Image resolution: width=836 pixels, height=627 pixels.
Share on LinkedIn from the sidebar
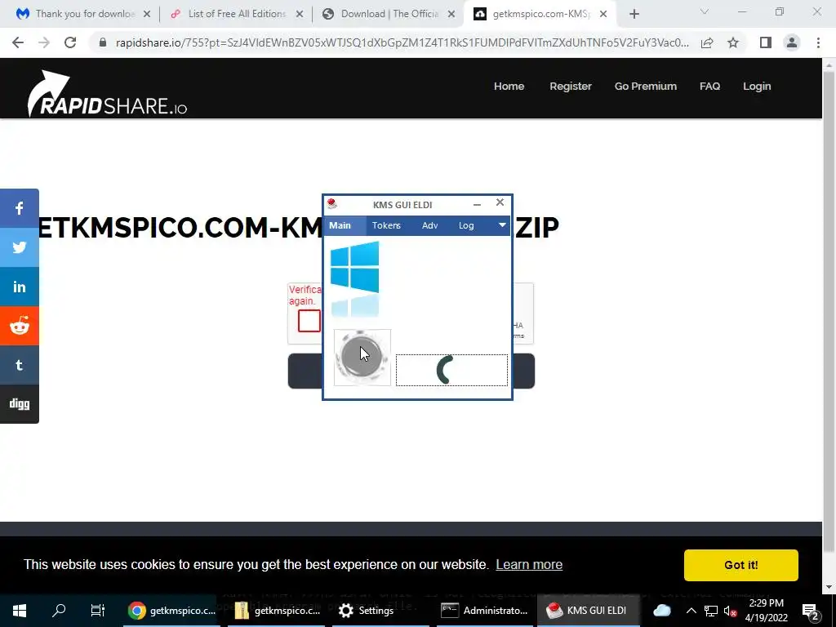coord(20,287)
